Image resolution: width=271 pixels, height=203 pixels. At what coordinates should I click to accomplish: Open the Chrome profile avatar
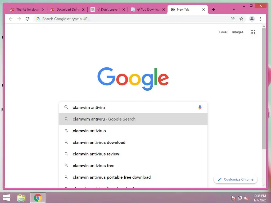pos(252,19)
